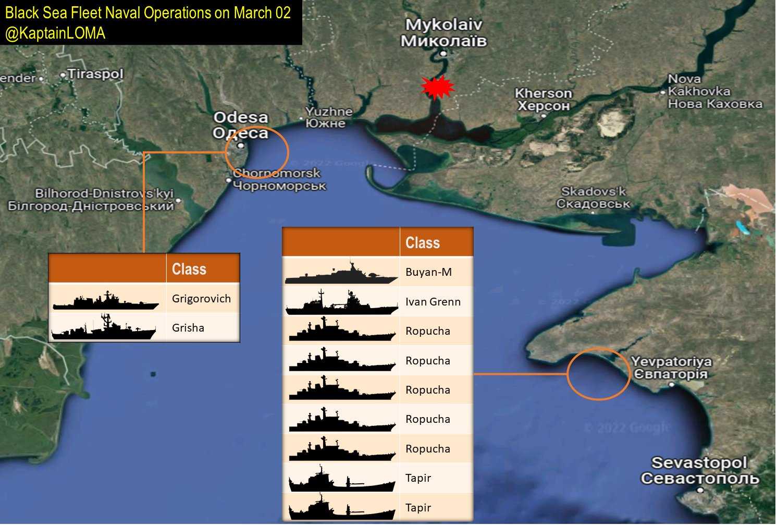Click the 'Миколаїв' Cyrillic label
The image size is (777, 525).
coord(443,41)
